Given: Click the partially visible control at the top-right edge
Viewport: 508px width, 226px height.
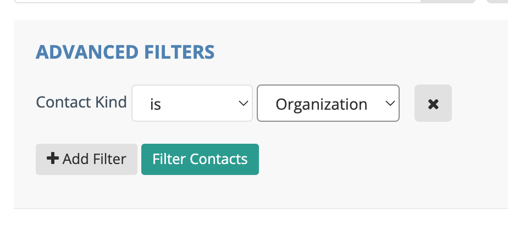Looking at the screenshot, I should [x=498, y=1].
